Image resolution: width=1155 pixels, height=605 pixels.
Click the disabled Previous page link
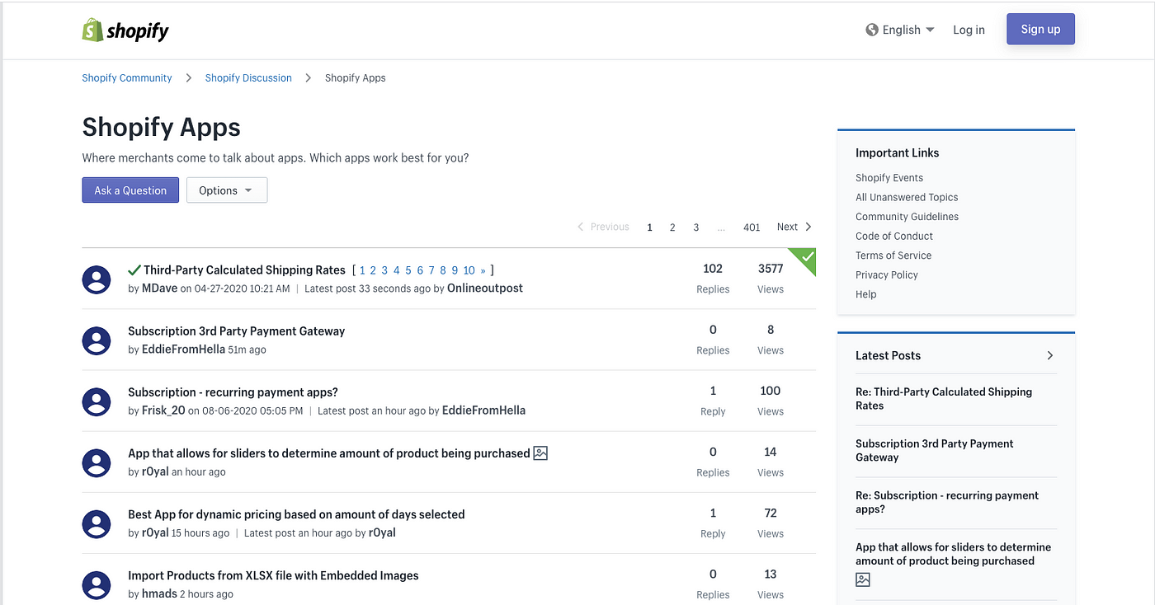pos(603,227)
